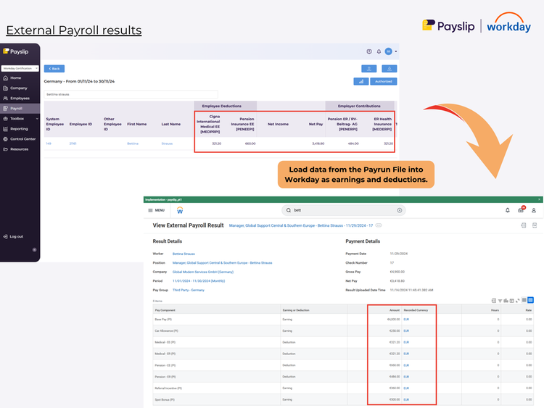Open the Workday inbox icon with badge

coord(520,210)
